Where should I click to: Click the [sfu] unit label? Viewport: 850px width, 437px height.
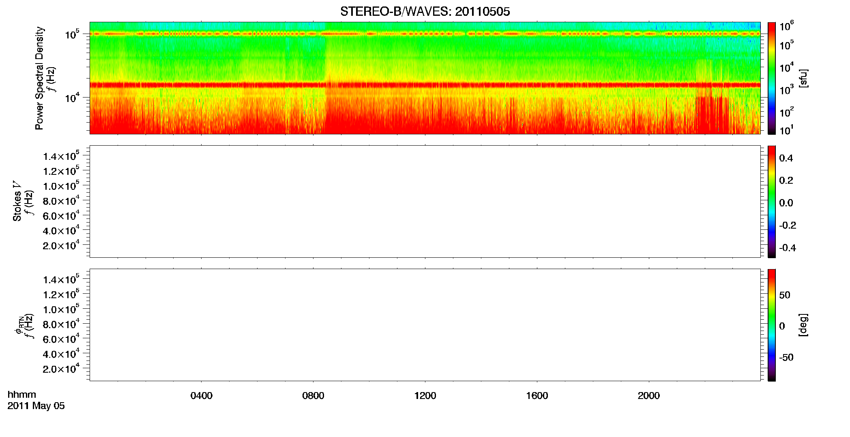[803, 78]
